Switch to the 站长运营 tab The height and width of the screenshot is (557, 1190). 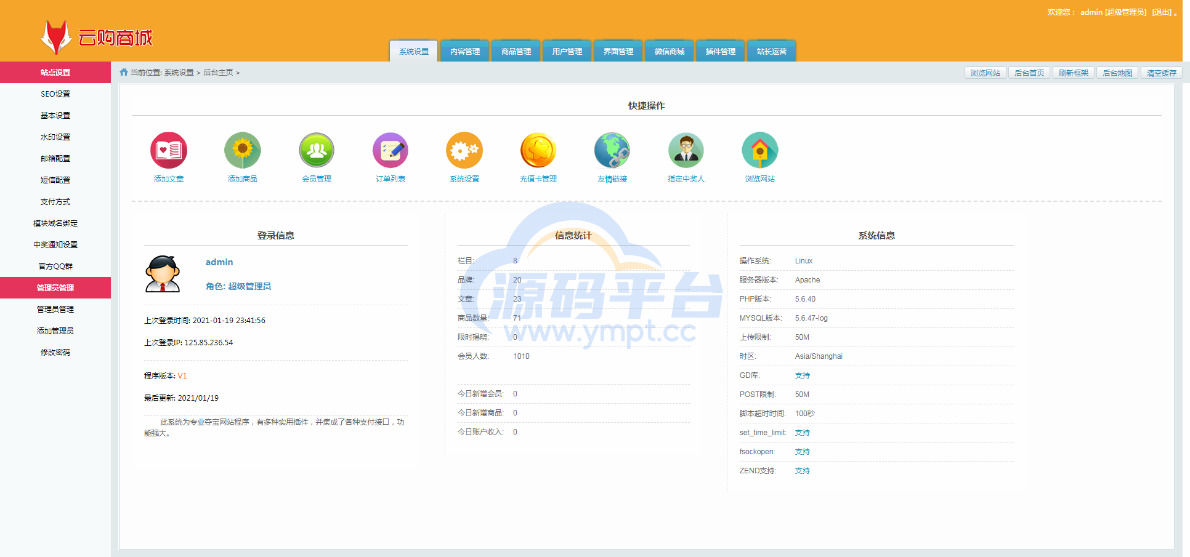tap(772, 51)
